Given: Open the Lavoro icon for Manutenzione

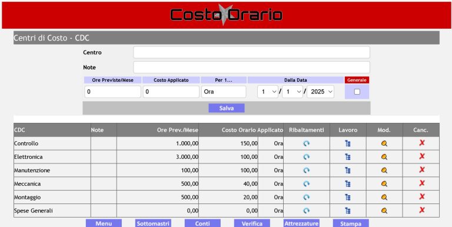Looking at the screenshot, I should [348, 171].
